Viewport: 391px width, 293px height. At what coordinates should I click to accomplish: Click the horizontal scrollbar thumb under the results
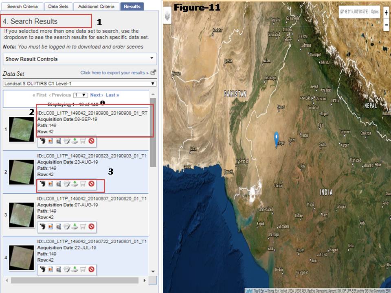coord(75,280)
